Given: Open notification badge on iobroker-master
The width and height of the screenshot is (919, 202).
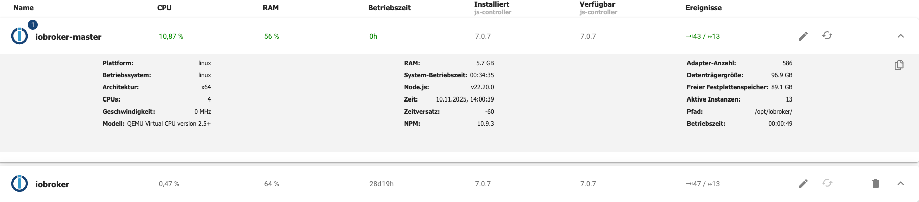Looking at the screenshot, I should (33, 25).
